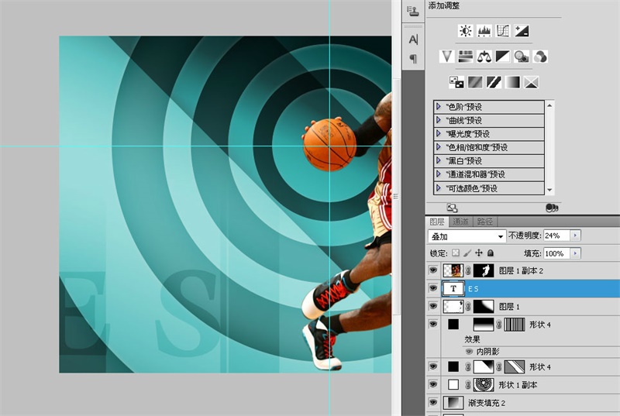Viewport: 620px width, 416px height.
Task: Open the blend mode dropdown 叠加
Action: click(467, 236)
